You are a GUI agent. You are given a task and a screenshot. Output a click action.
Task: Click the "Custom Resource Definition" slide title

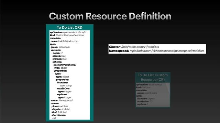[x=110, y=16]
